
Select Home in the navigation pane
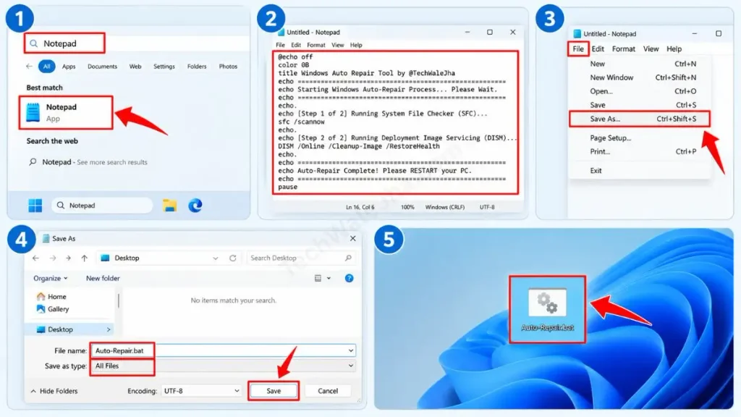51,297
